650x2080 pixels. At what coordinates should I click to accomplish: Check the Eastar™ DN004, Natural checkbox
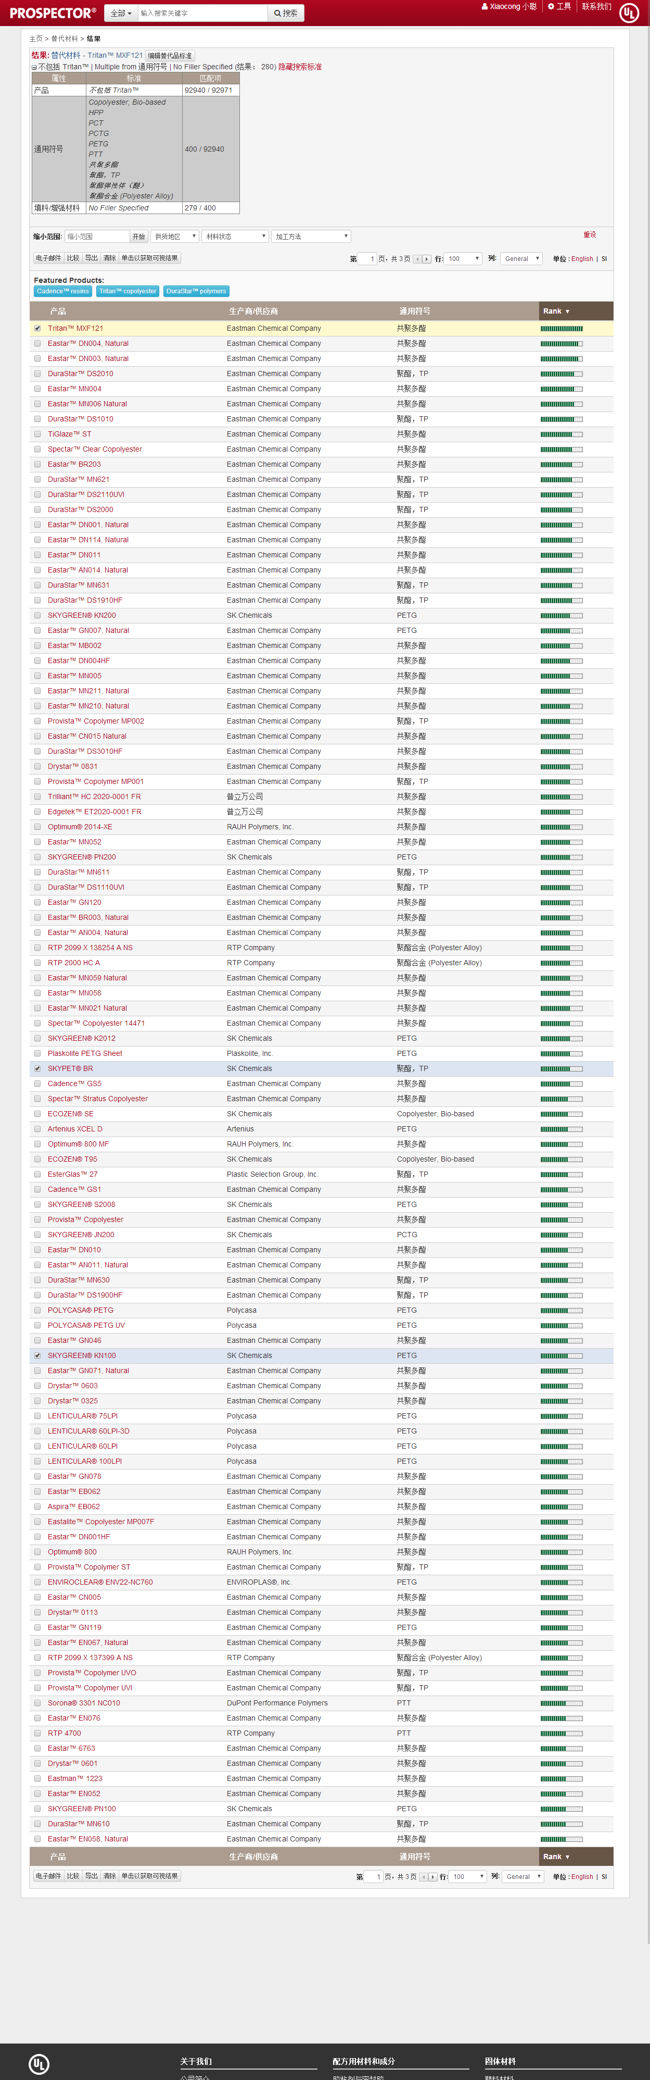pos(37,344)
